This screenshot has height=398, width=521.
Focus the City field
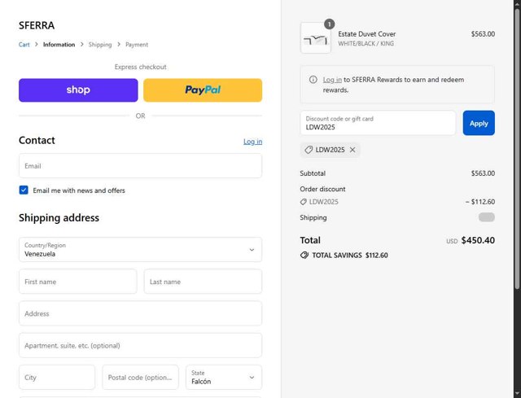point(57,378)
